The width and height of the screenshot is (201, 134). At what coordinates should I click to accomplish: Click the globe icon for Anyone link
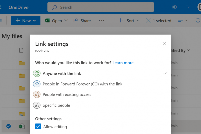37,73
